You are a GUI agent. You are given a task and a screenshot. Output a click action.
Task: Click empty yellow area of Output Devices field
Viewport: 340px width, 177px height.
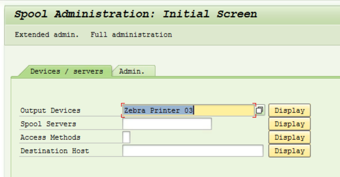tap(224, 110)
